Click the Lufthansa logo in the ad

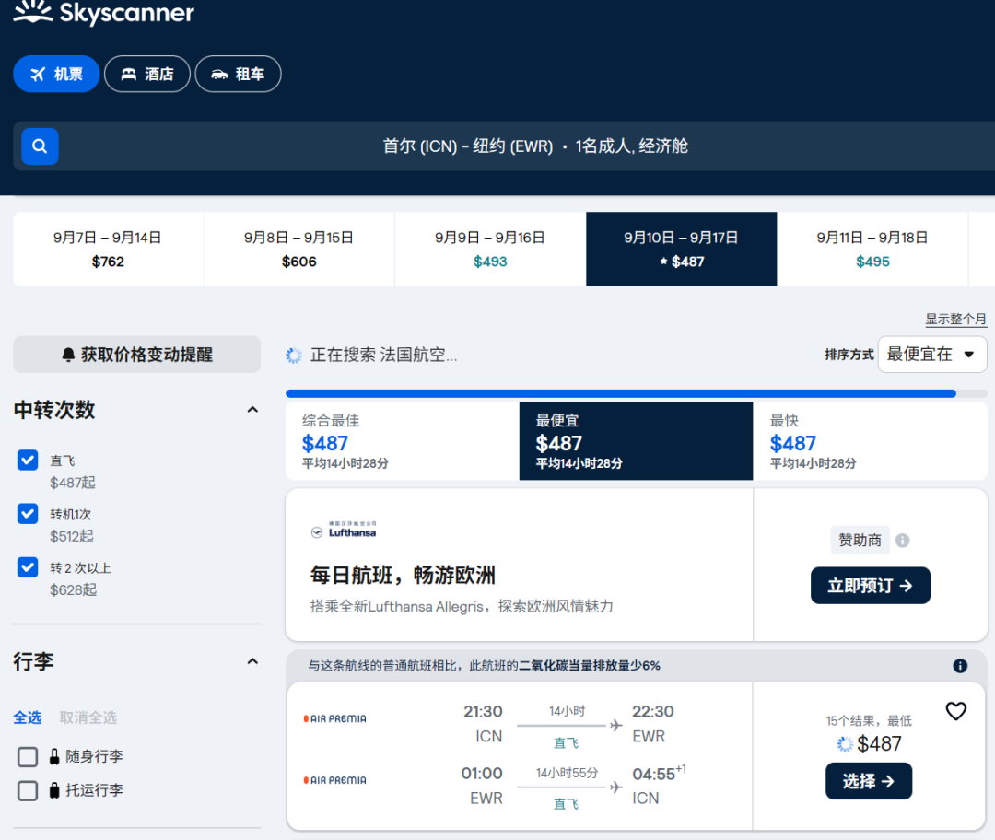[344, 531]
